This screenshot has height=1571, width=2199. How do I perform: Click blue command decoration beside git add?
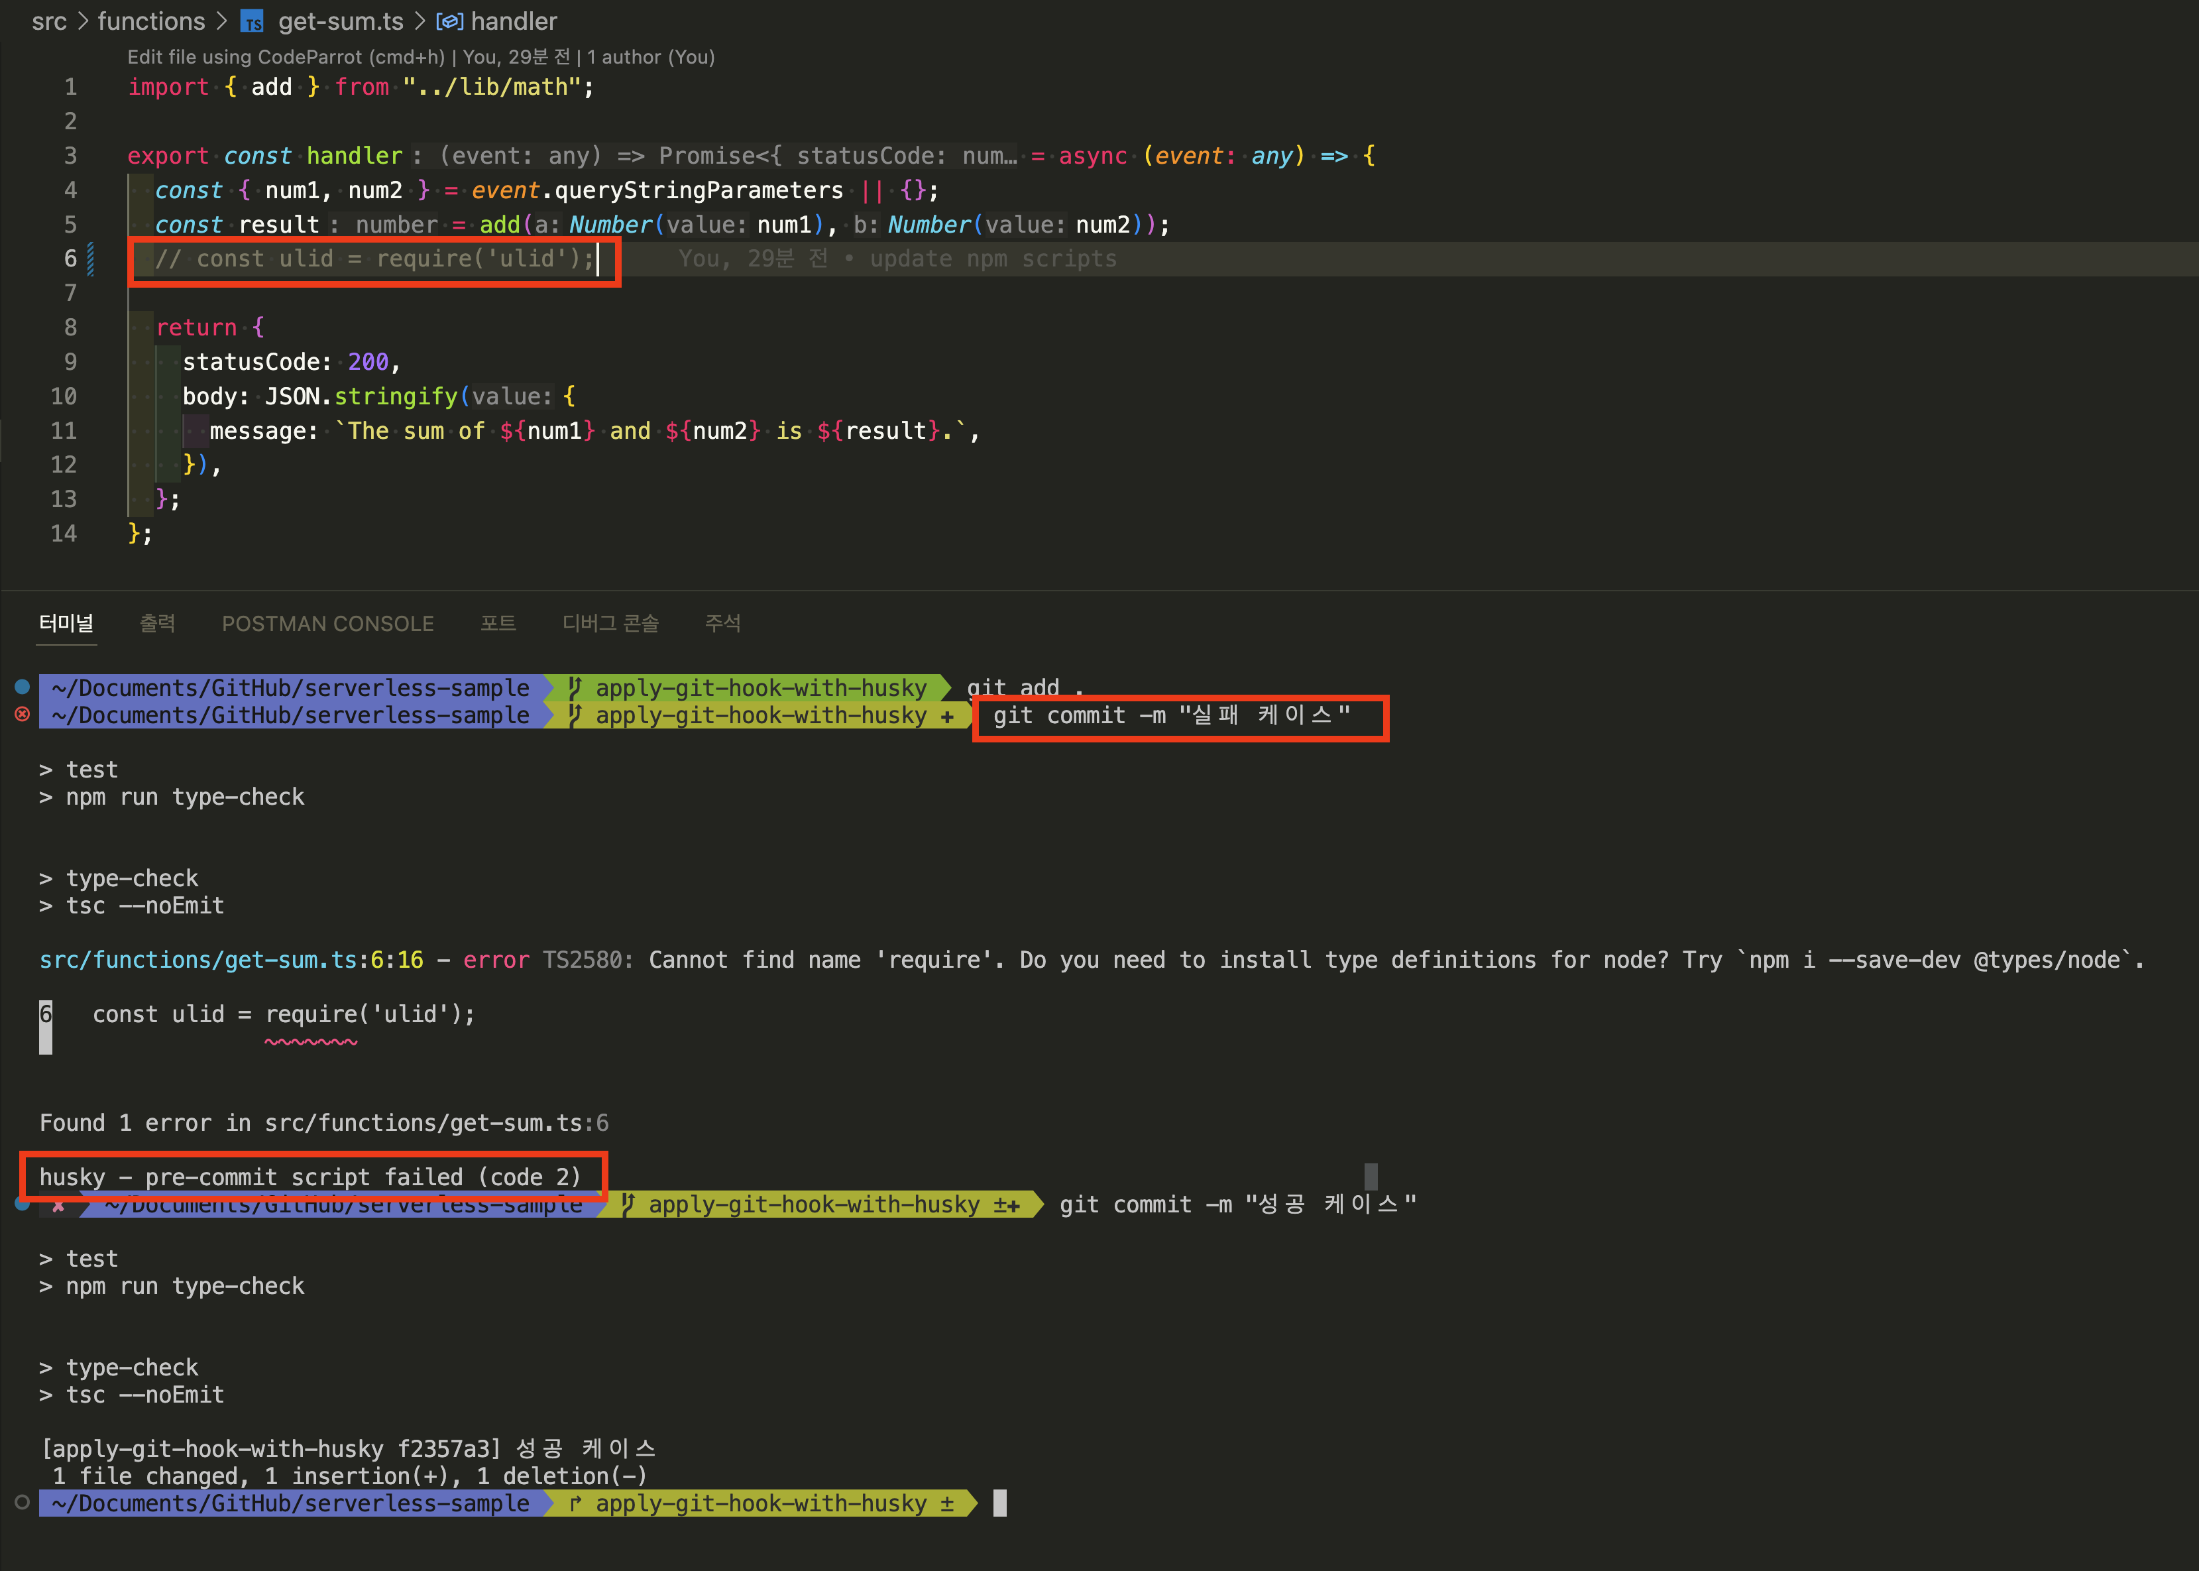(x=23, y=687)
